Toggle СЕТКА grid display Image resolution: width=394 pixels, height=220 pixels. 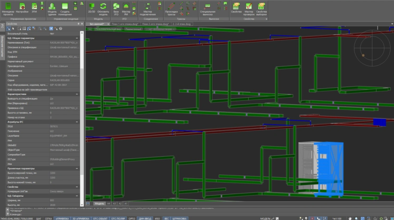pyautogui.click(x=48, y=218)
